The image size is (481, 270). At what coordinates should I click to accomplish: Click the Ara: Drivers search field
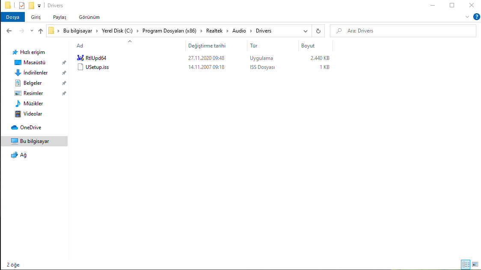click(403, 31)
